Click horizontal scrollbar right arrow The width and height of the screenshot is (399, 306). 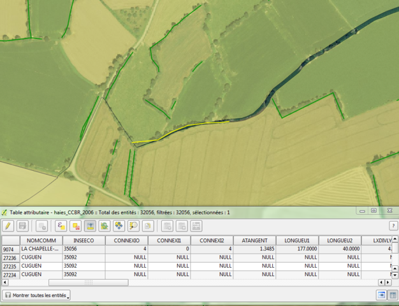click(388, 282)
